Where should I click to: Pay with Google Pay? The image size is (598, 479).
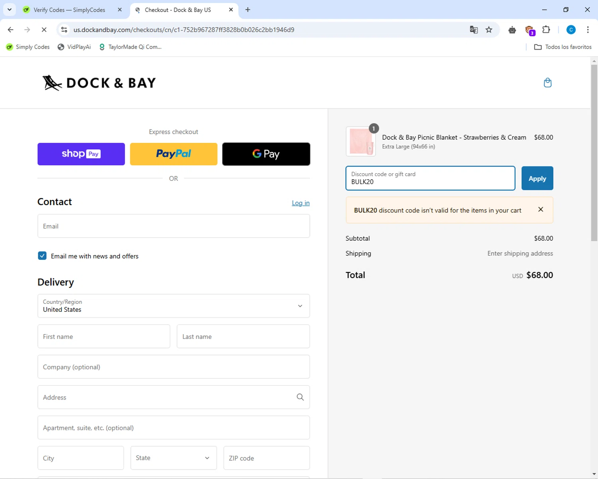coord(266,154)
